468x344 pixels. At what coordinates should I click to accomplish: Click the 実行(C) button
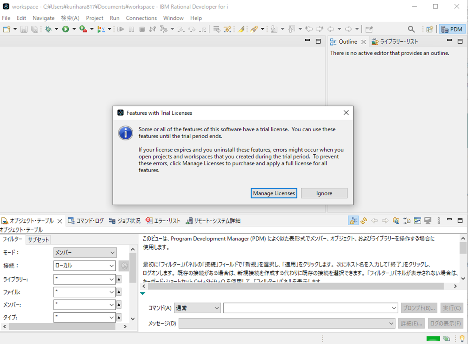pyautogui.click(x=452, y=308)
